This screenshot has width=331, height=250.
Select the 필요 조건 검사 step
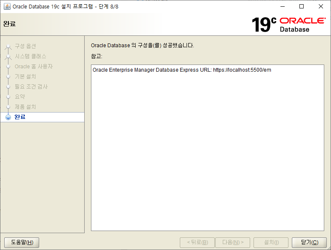(31, 87)
